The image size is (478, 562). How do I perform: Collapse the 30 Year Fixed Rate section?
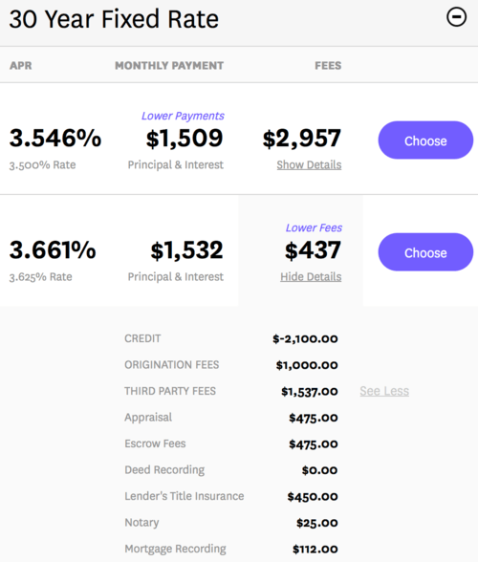[456, 17]
